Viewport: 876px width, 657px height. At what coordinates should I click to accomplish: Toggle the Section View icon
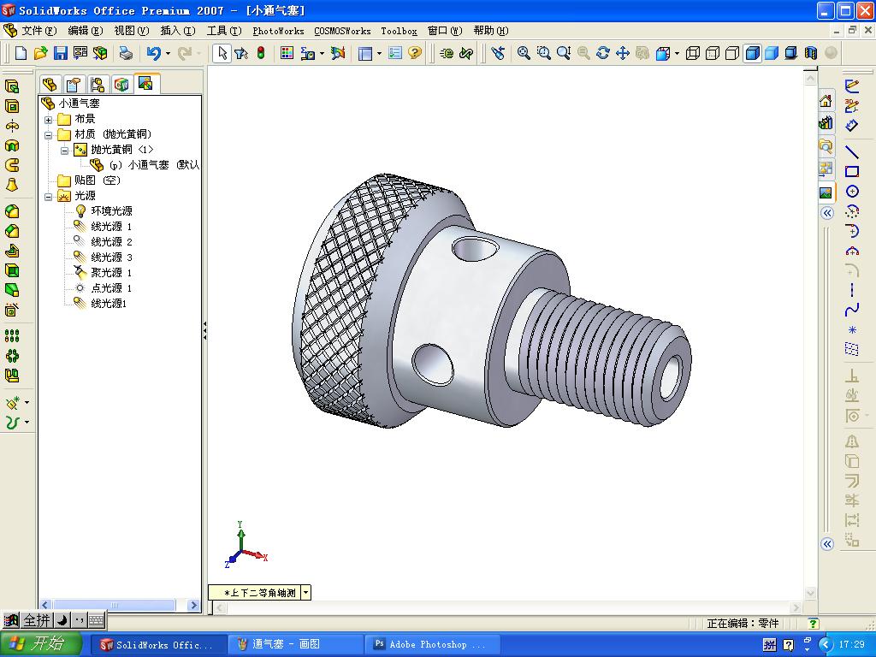[x=811, y=53]
